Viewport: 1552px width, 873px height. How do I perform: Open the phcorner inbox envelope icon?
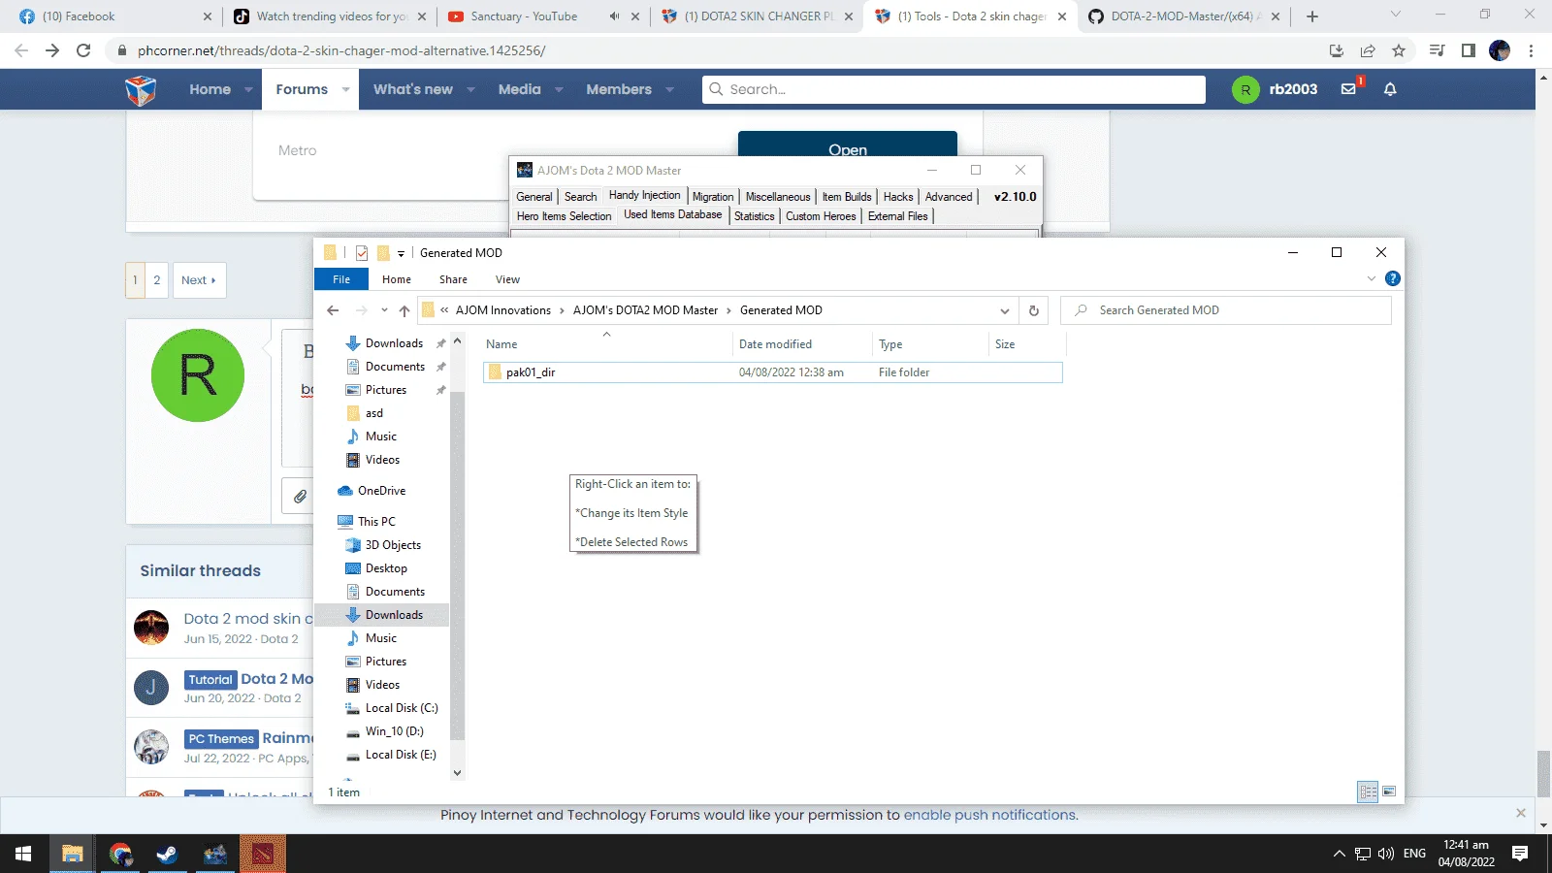(x=1348, y=89)
